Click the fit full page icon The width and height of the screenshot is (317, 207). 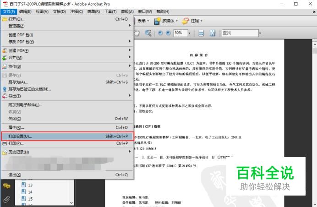click(x=213, y=33)
